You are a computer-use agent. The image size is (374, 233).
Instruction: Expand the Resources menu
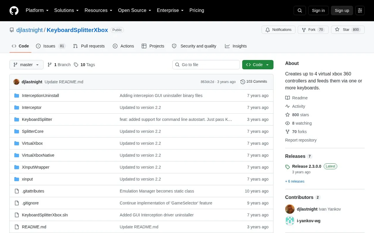(98, 10)
